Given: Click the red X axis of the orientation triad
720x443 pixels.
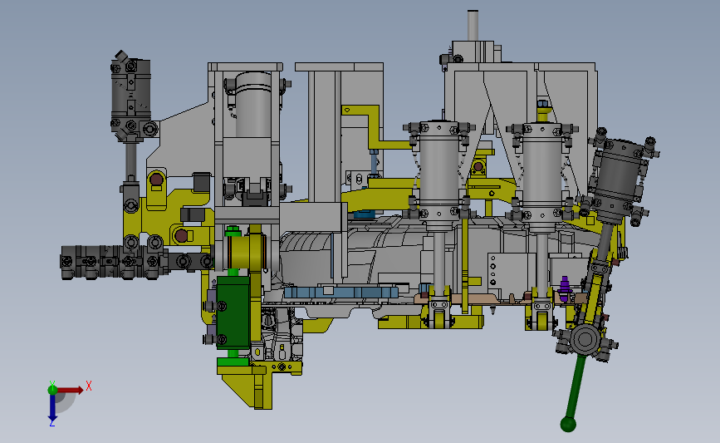Looking at the screenshot, I should pyautogui.click(x=70, y=390).
